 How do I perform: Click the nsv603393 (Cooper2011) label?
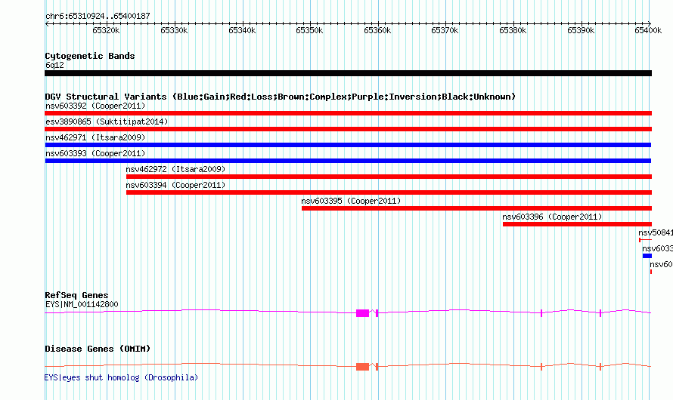95,153
